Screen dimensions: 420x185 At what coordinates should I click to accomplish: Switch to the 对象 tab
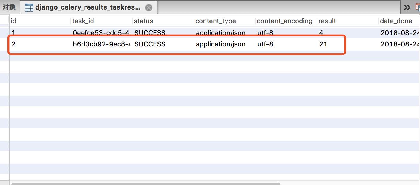[9, 7]
